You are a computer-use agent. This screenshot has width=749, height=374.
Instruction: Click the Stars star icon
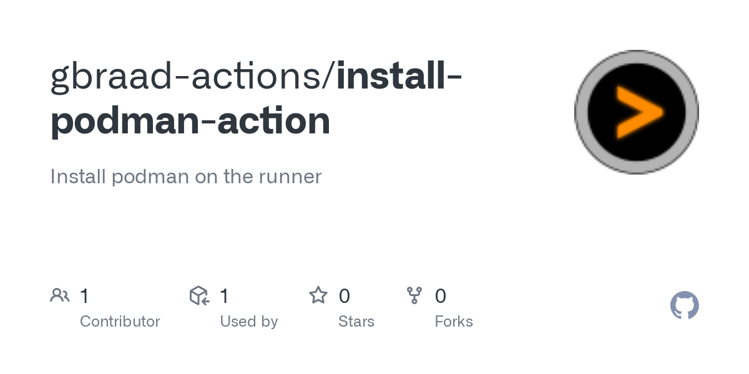318,295
